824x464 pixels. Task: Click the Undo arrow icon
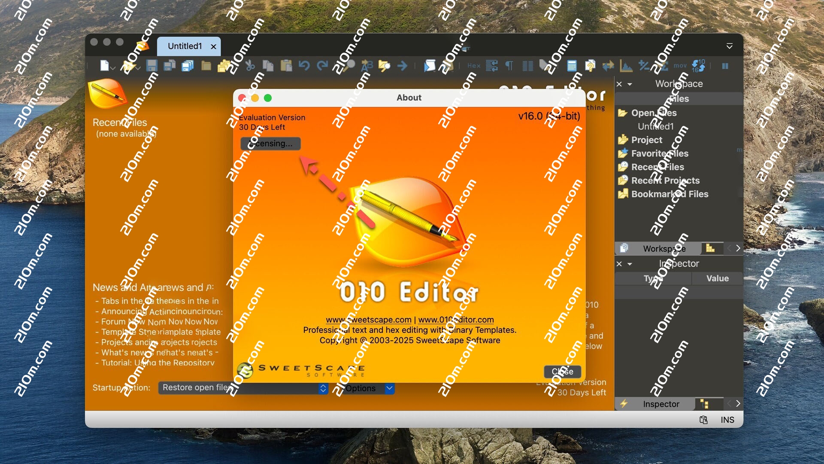pos(304,66)
